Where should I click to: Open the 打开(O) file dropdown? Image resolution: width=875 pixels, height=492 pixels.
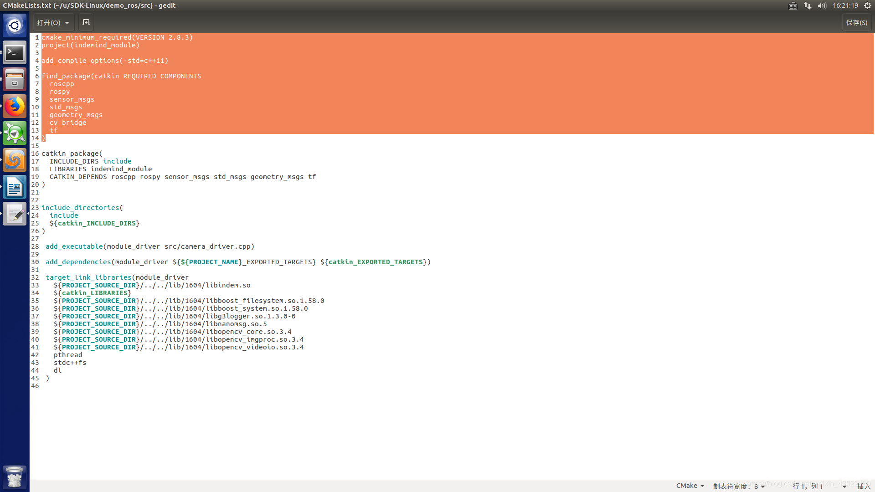53,22
